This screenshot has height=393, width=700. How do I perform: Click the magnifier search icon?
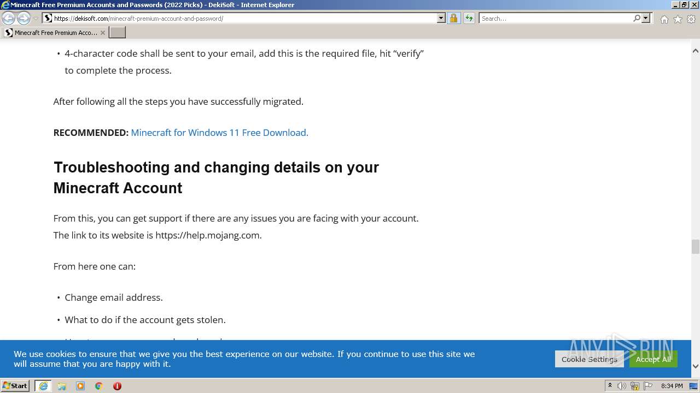coord(637,18)
